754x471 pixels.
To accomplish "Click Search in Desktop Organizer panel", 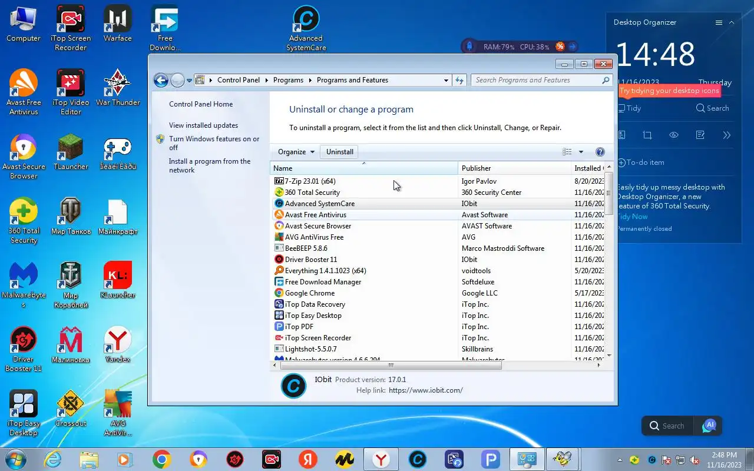I will coord(712,108).
